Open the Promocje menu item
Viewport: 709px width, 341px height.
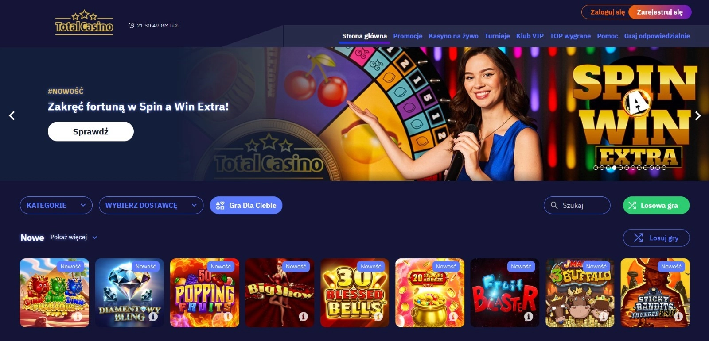coord(408,36)
